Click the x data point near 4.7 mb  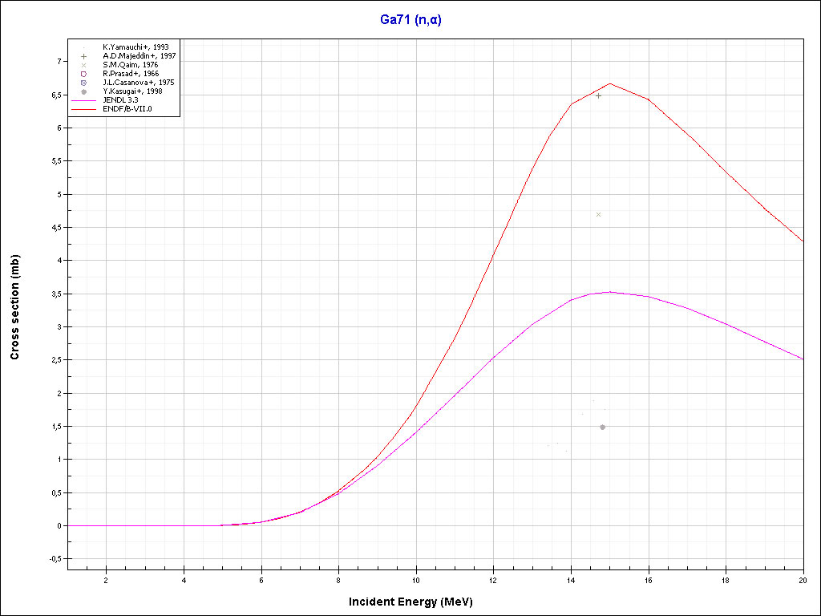coord(599,215)
